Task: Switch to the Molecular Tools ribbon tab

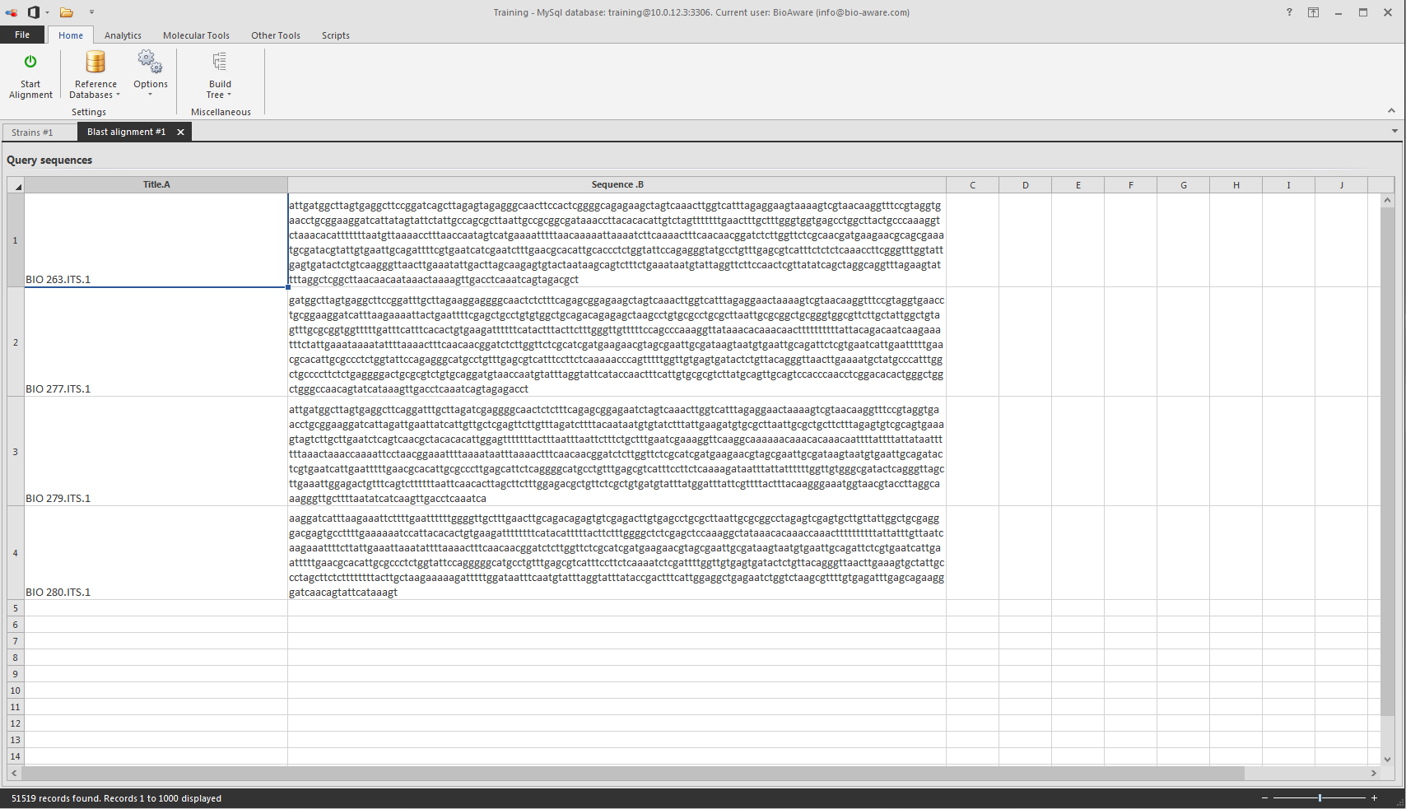Action: click(196, 35)
